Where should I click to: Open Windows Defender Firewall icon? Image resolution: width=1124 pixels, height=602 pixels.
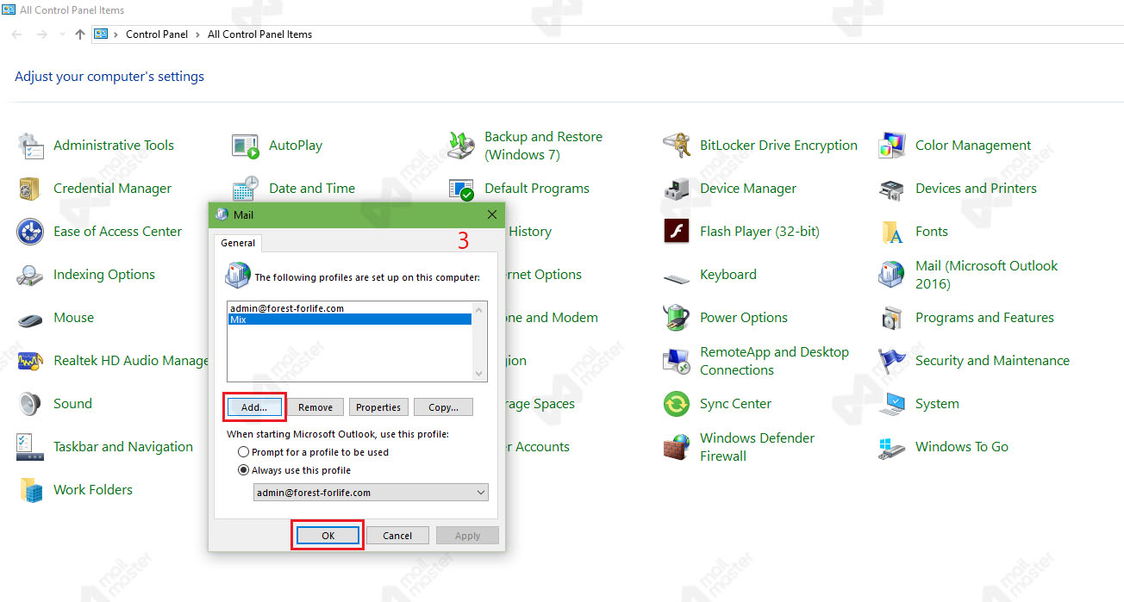coord(677,447)
